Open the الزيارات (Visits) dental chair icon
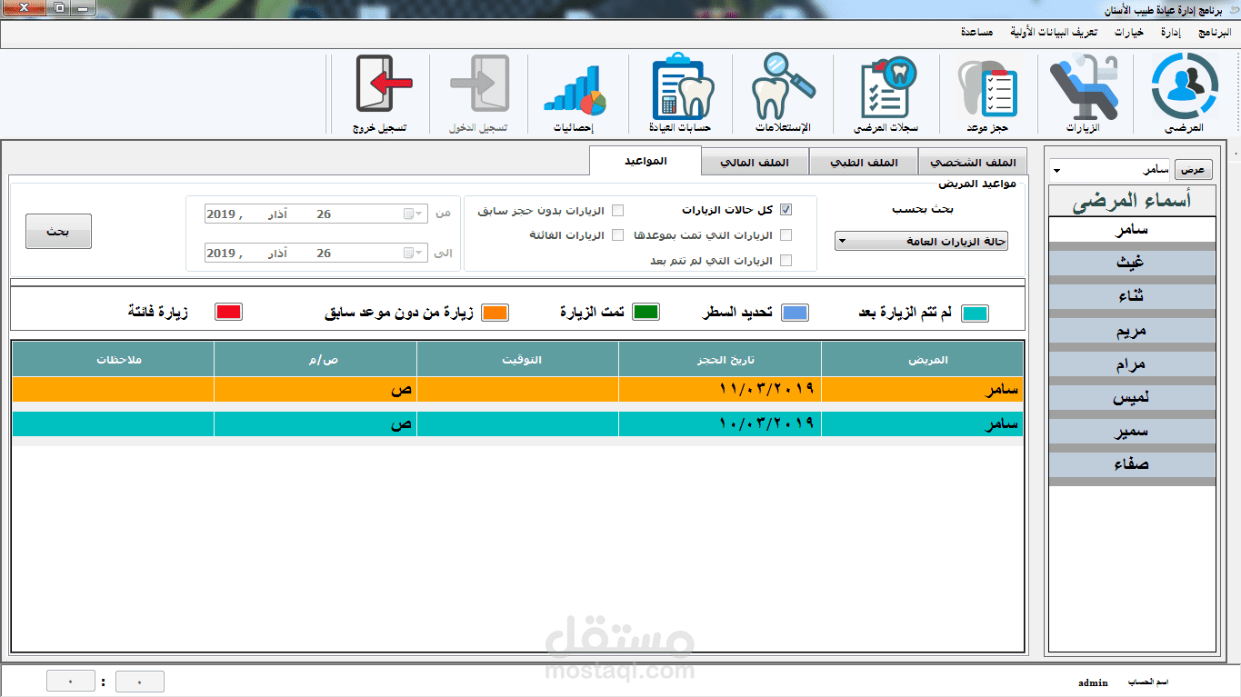 [1083, 94]
